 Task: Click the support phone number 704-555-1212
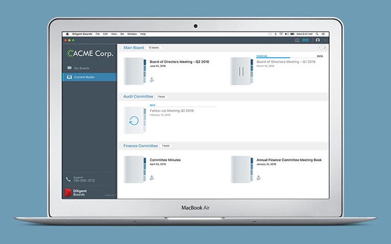[x=84, y=180]
